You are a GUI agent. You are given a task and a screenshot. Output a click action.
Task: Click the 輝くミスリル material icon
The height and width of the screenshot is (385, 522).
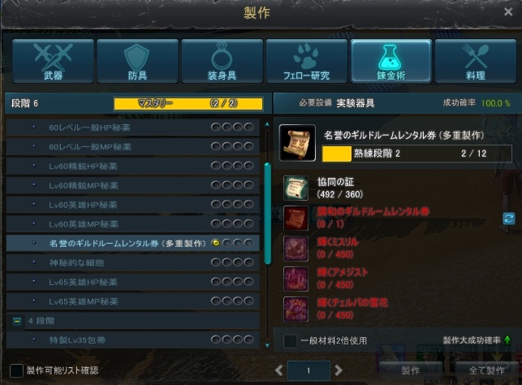pos(296,249)
